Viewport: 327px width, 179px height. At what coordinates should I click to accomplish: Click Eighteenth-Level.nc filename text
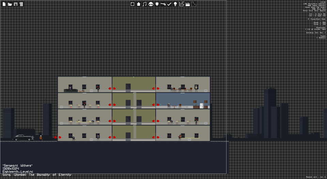click(x=18, y=172)
